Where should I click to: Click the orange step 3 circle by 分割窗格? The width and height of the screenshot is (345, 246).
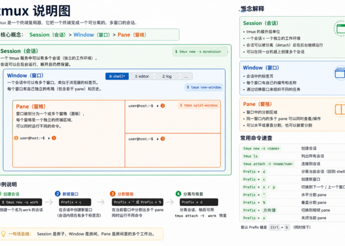coord(112,194)
